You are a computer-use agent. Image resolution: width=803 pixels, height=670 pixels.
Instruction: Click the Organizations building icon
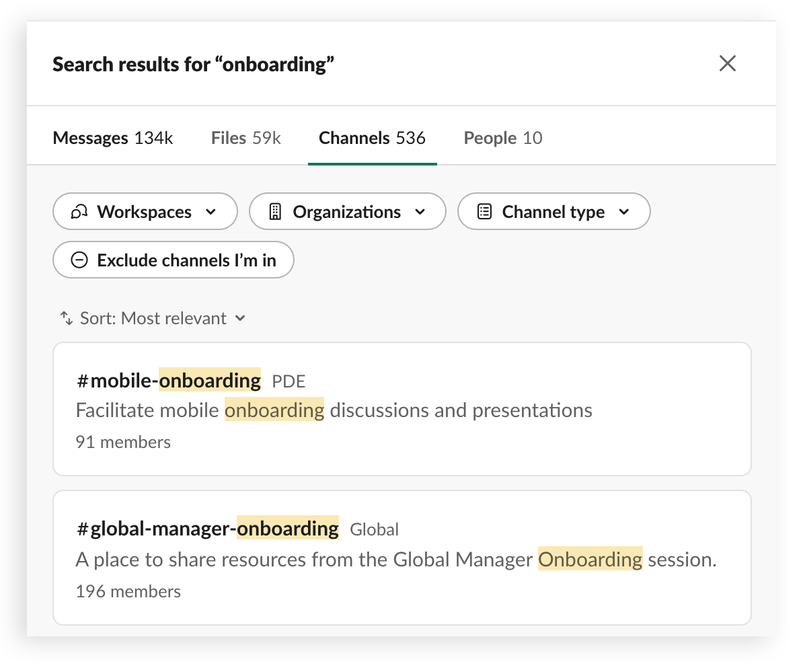tap(275, 211)
